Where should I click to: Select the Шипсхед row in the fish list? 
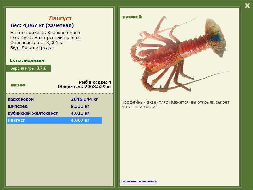pyautogui.click(x=54, y=106)
